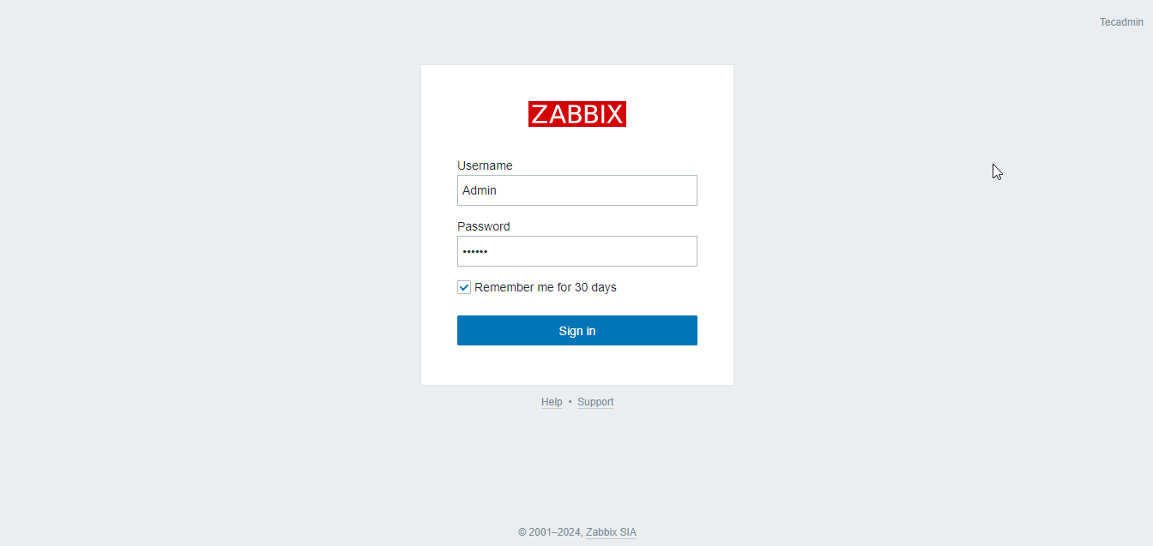Click inside the Password input field
This screenshot has width=1153, height=546.
[x=576, y=250]
